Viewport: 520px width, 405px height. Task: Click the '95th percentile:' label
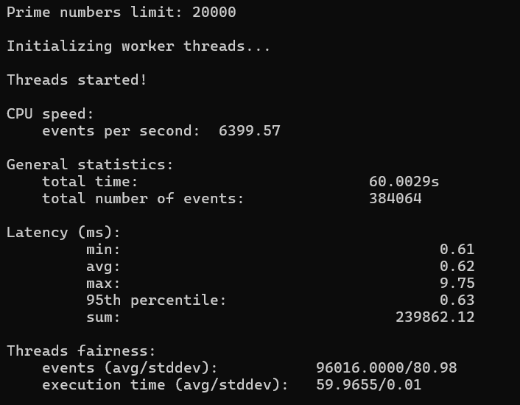coord(156,300)
